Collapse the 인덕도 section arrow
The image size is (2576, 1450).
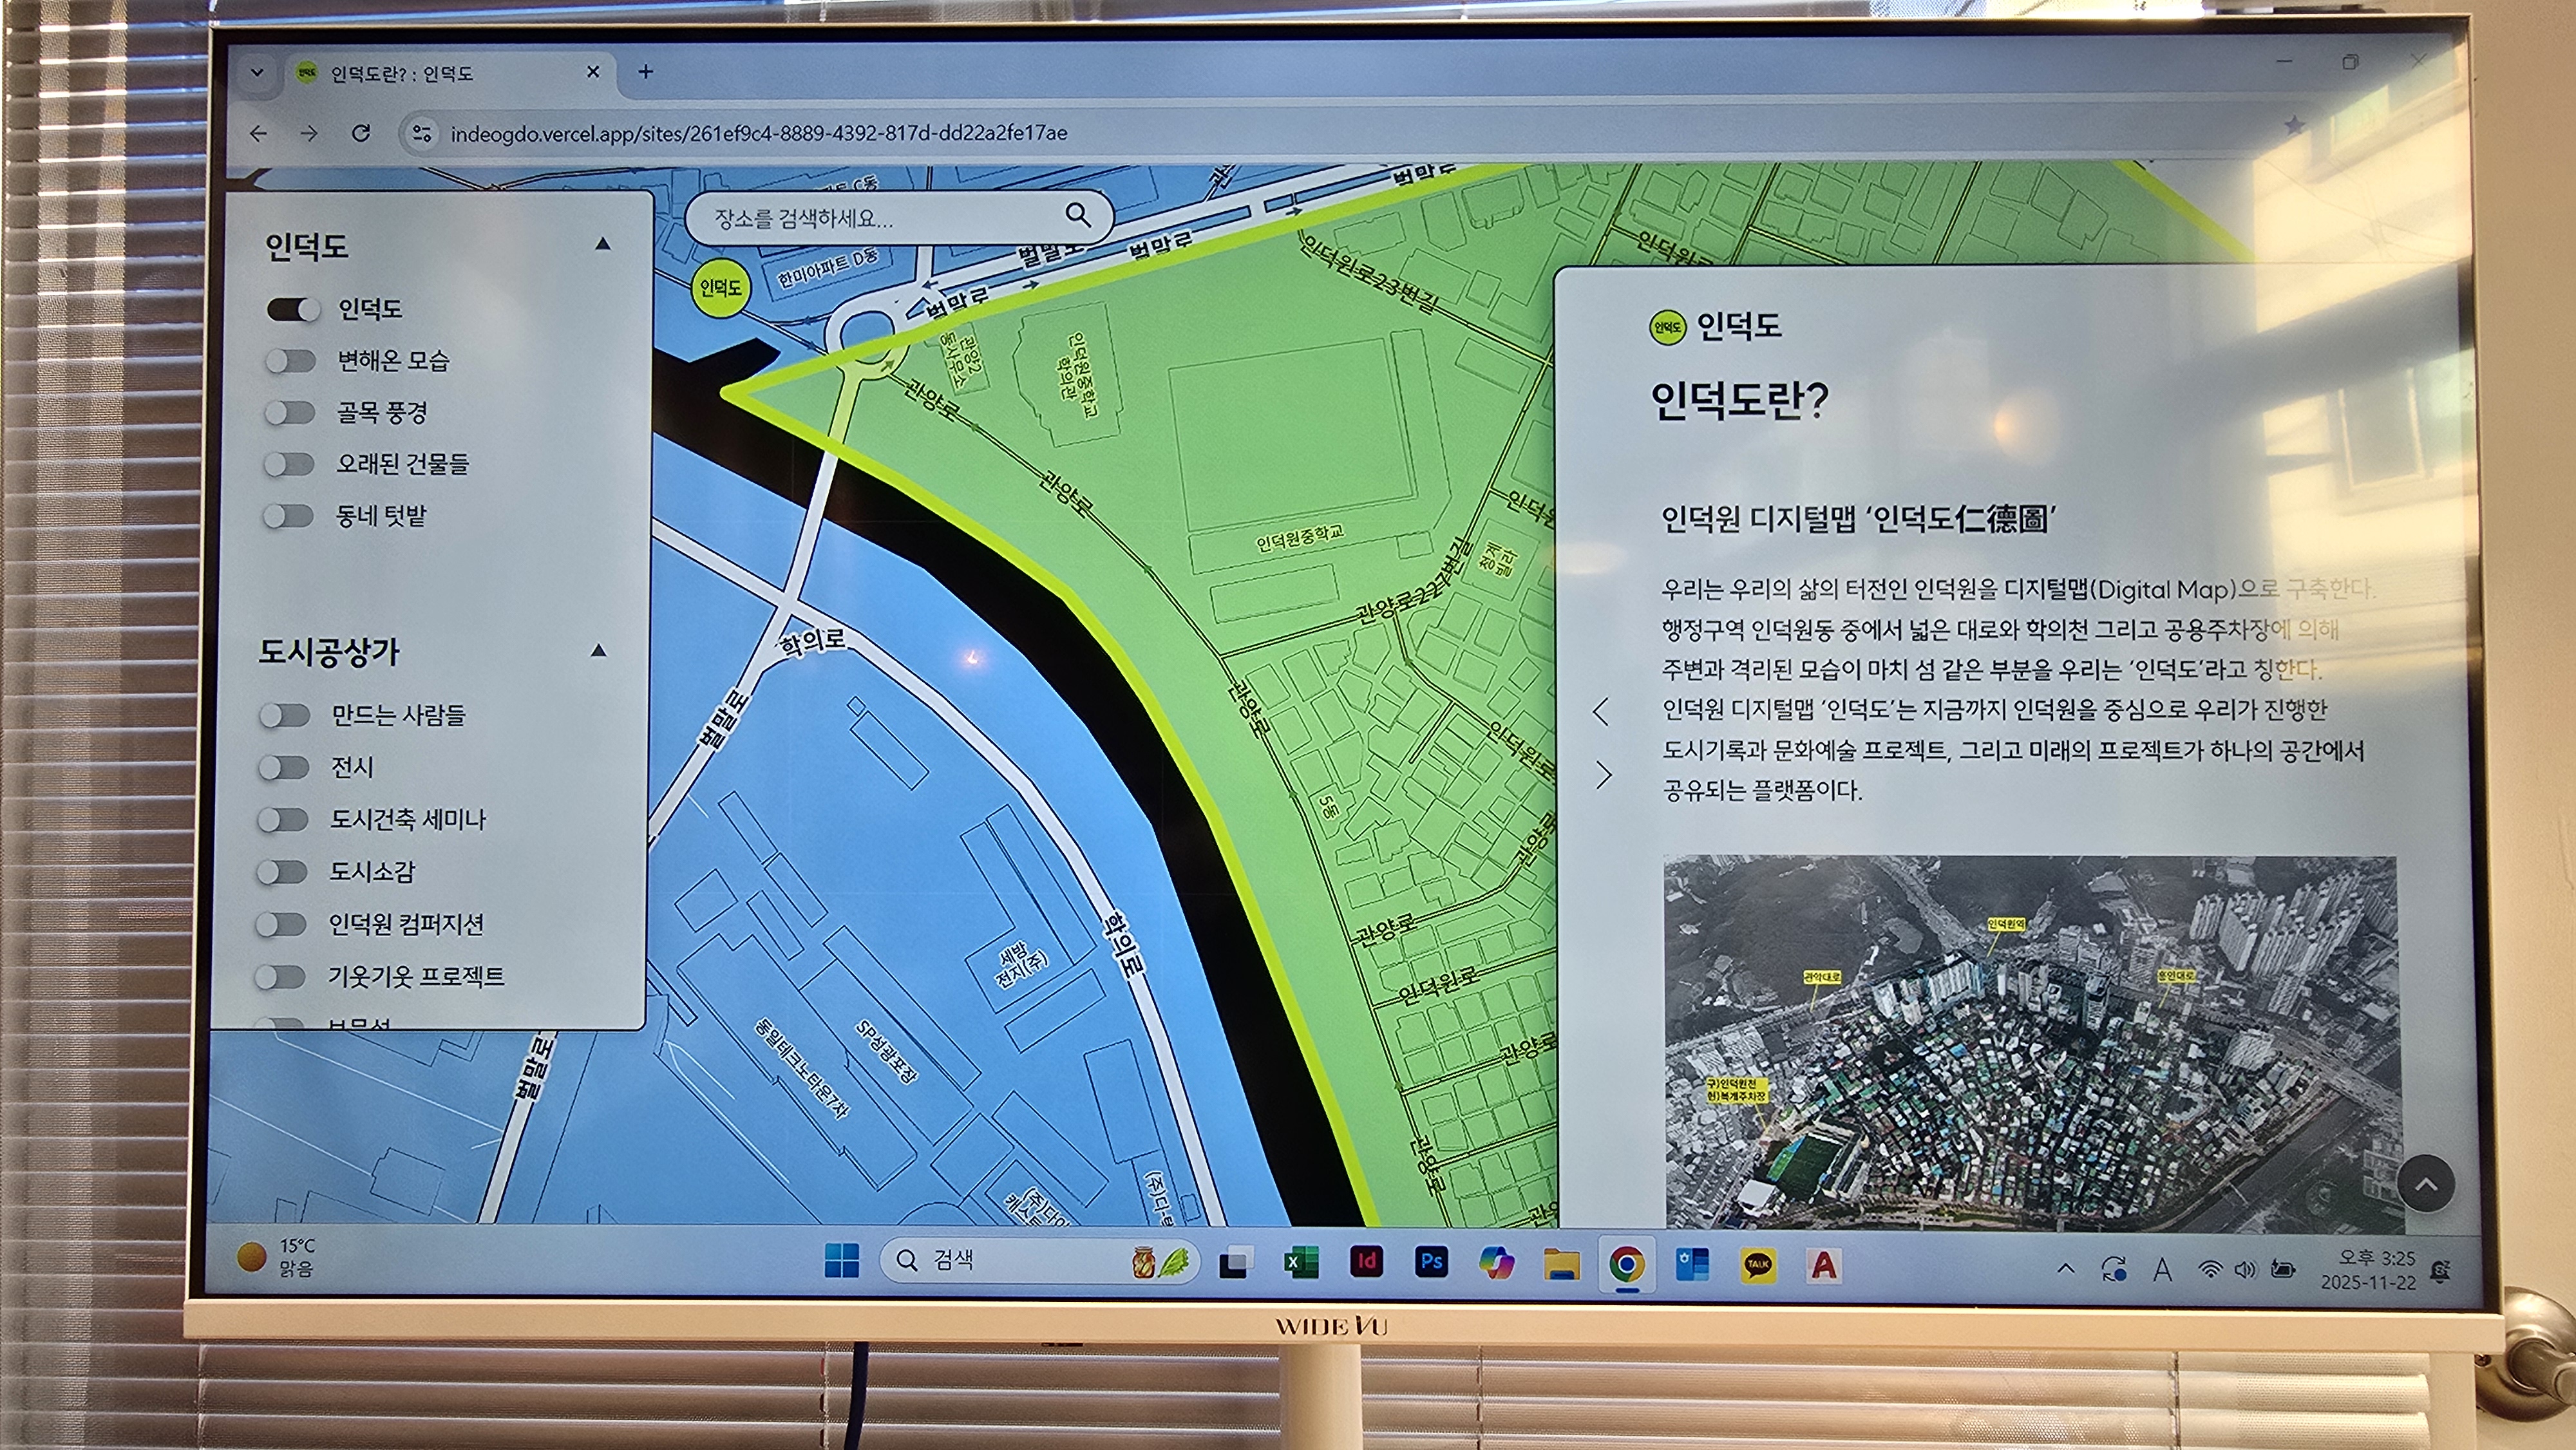[602, 244]
